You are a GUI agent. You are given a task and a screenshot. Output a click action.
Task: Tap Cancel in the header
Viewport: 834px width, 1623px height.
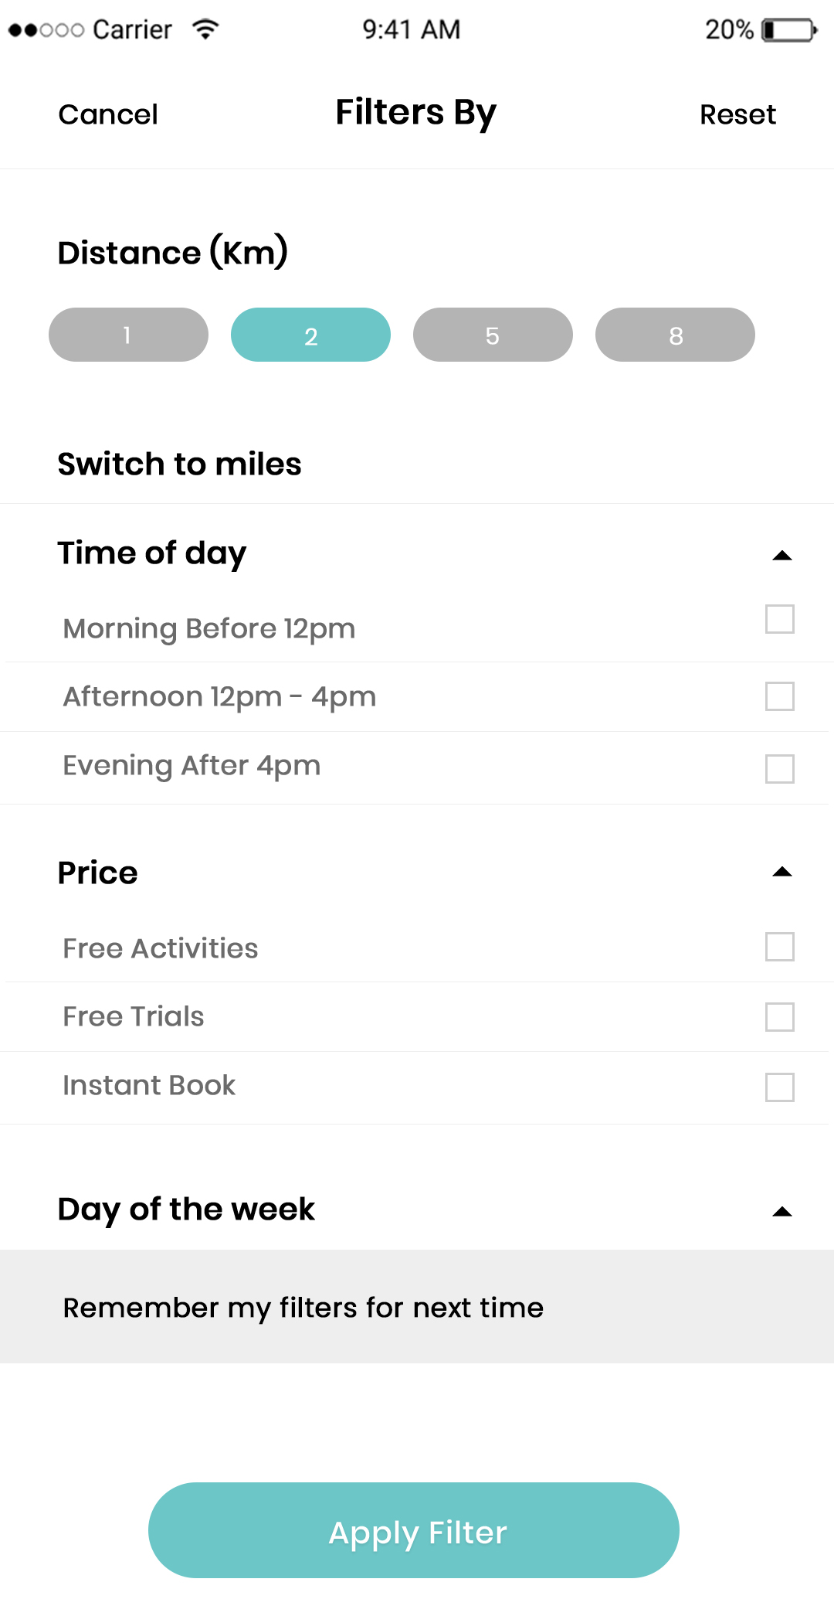[x=108, y=114]
